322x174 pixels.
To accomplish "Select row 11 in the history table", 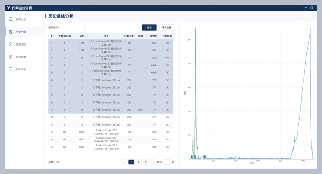I will point(111,117).
